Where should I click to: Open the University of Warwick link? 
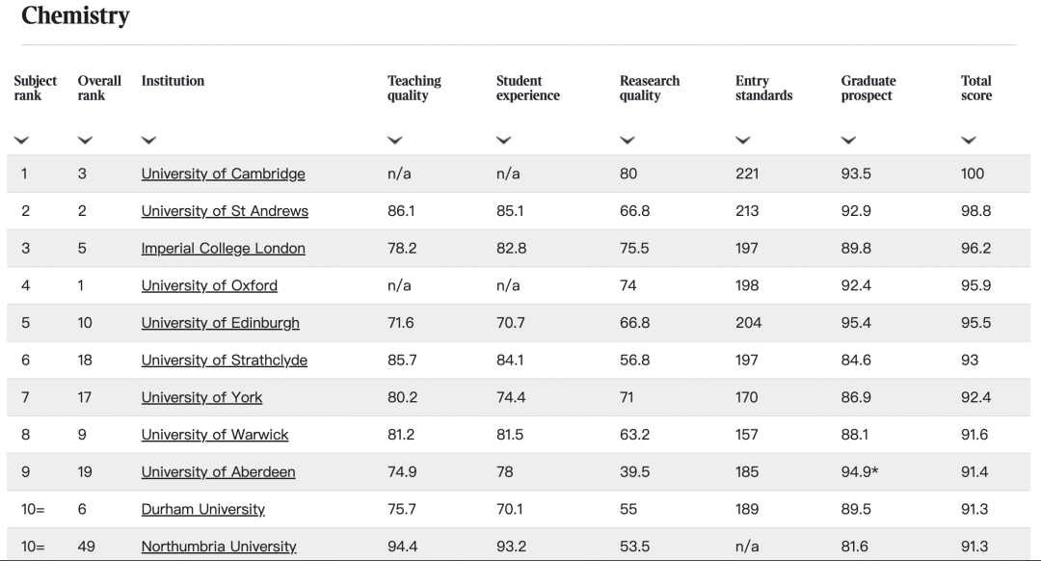tap(215, 435)
